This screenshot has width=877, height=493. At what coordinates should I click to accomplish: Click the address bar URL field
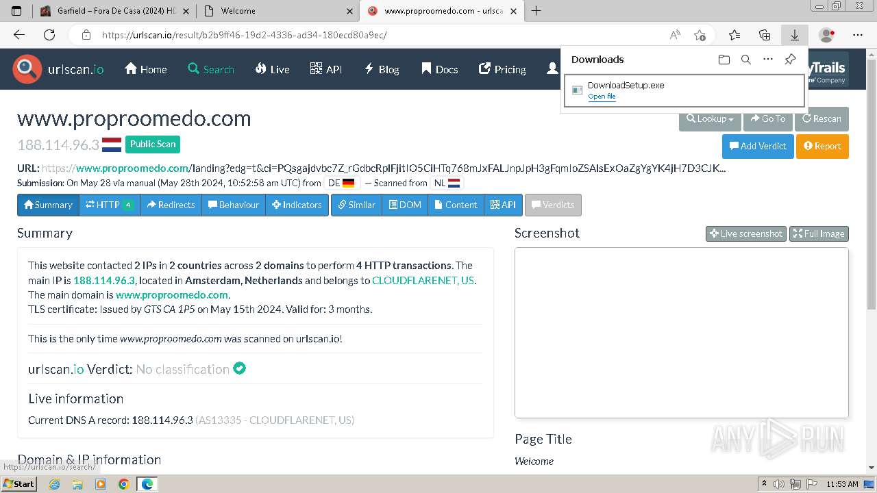click(x=384, y=35)
